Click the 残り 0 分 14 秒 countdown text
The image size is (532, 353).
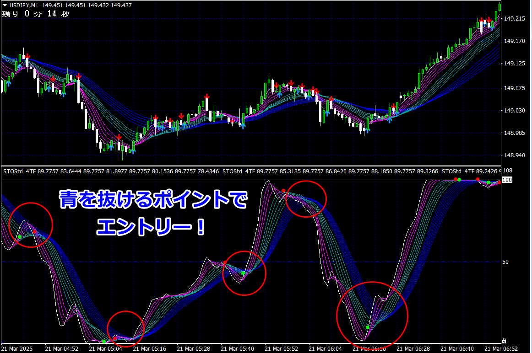tap(36, 14)
